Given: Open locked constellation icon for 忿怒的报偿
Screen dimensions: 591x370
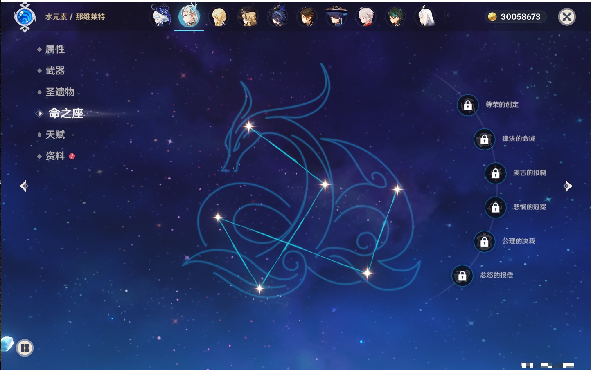Looking at the screenshot, I should pos(462,276).
